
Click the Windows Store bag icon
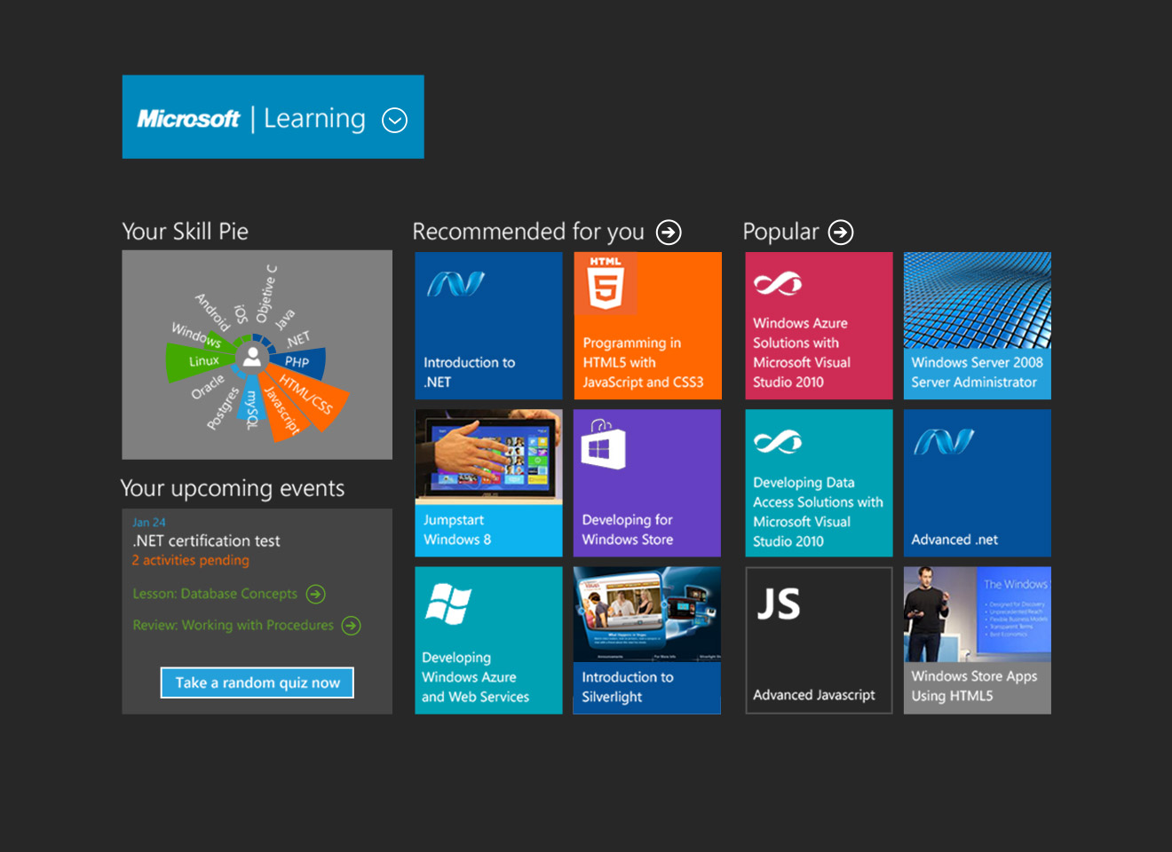click(x=603, y=444)
